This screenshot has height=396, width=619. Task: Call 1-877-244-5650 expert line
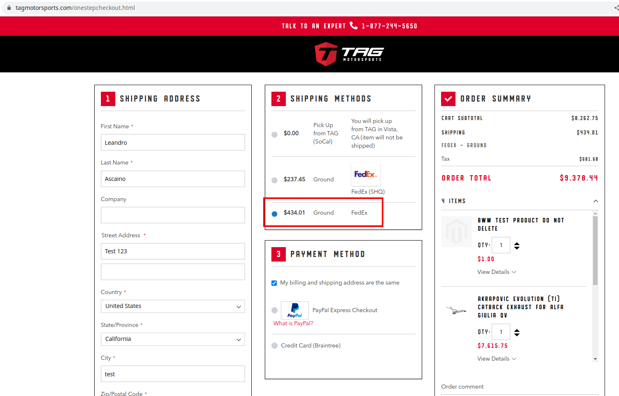point(389,25)
